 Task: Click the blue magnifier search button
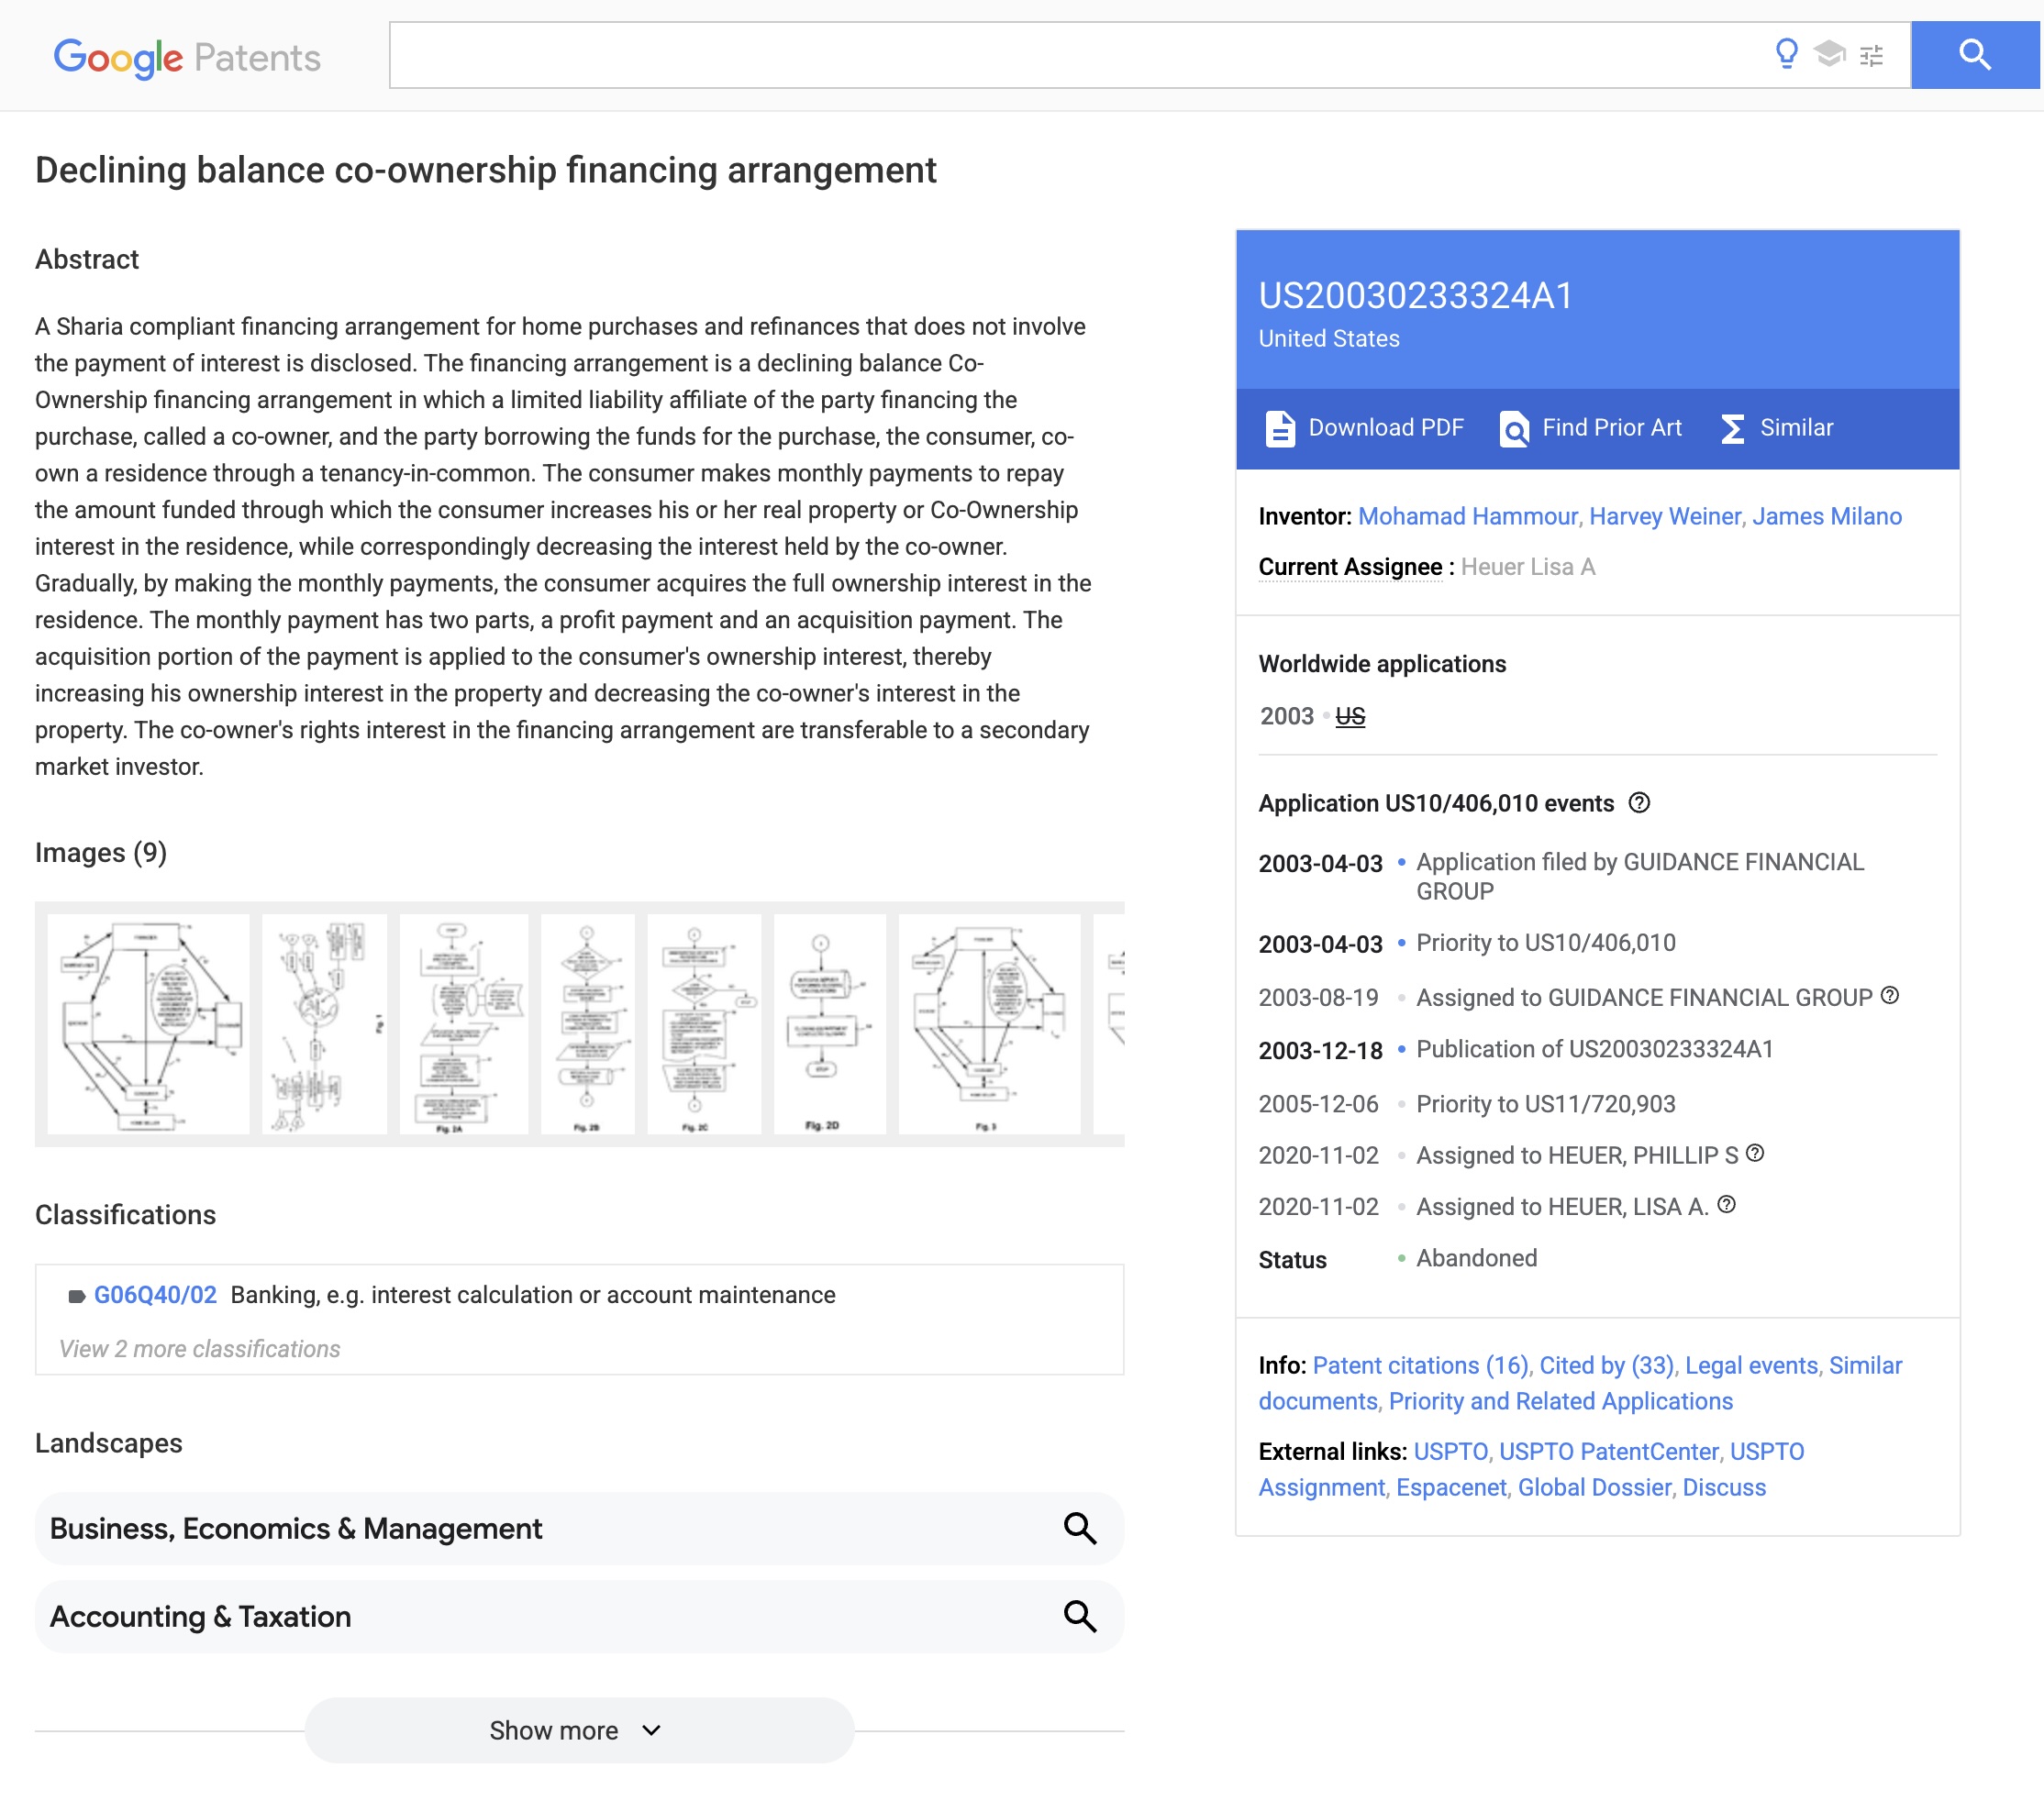(1975, 55)
